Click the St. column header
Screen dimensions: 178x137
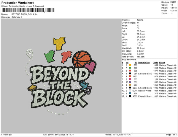(x=136, y=63)
